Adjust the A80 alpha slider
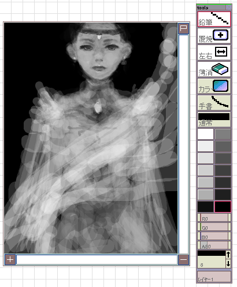Viewport: 237px width, 287px height. [x=214, y=245]
